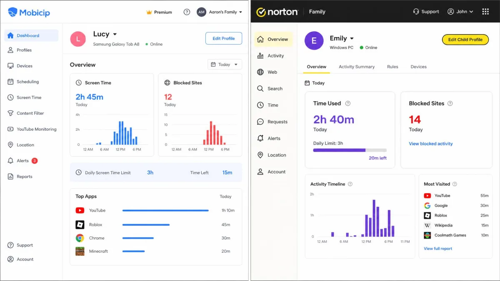
Task: Click the Screen Time clock icon in sidebar
Action: click(x=10, y=97)
